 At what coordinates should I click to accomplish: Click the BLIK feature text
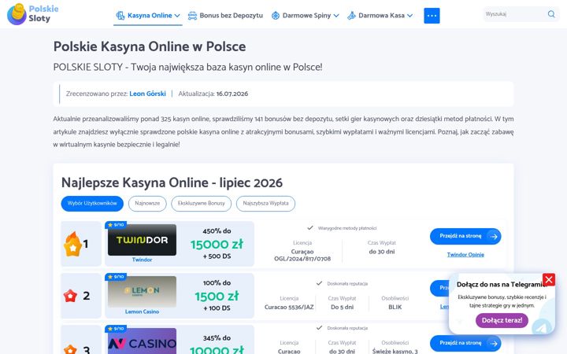click(395, 308)
